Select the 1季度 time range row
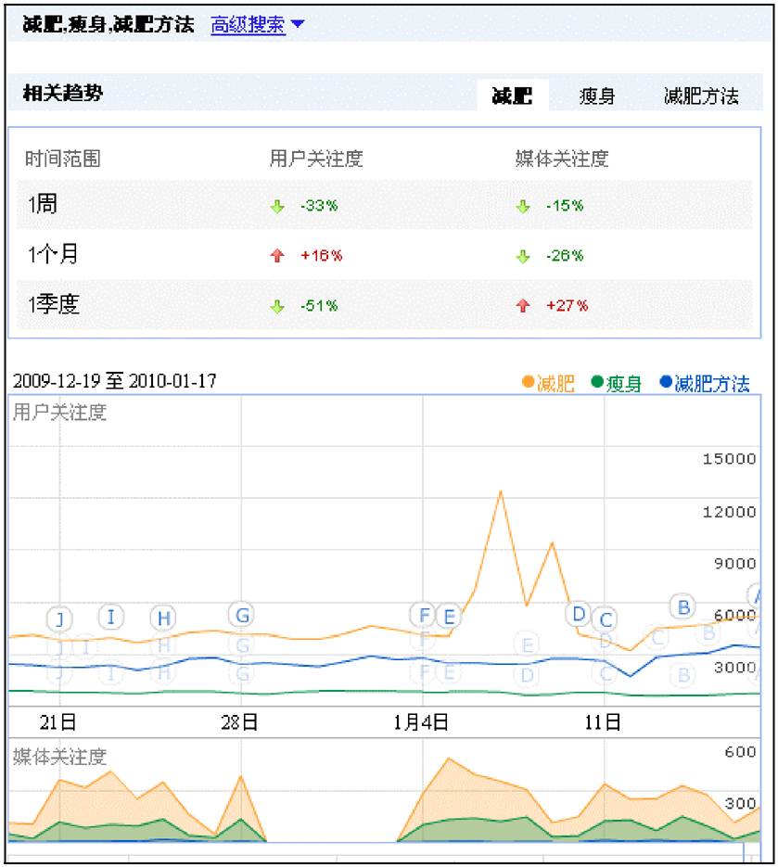Viewport: 778px width, 867px height. tap(384, 304)
